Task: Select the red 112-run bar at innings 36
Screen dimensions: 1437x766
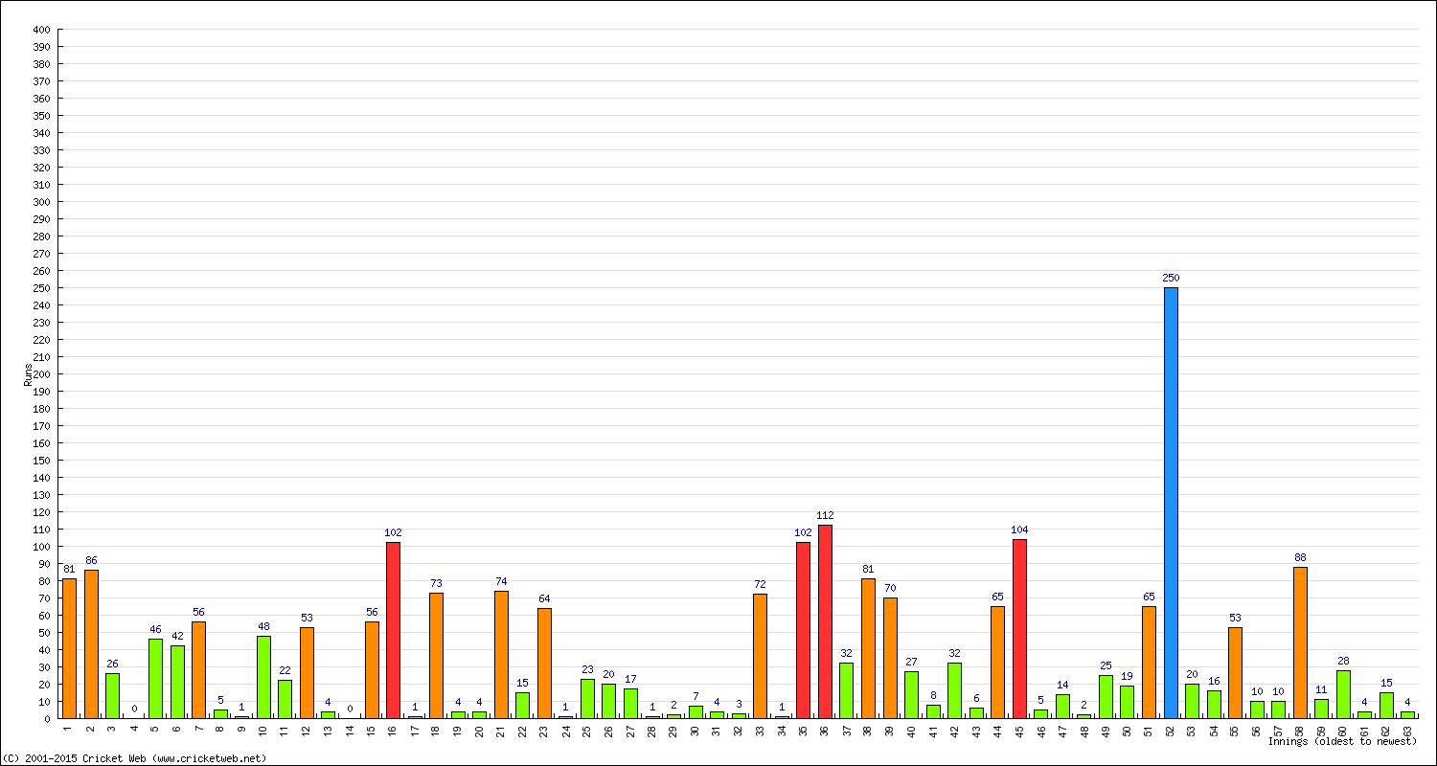Action: click(825, 621)
